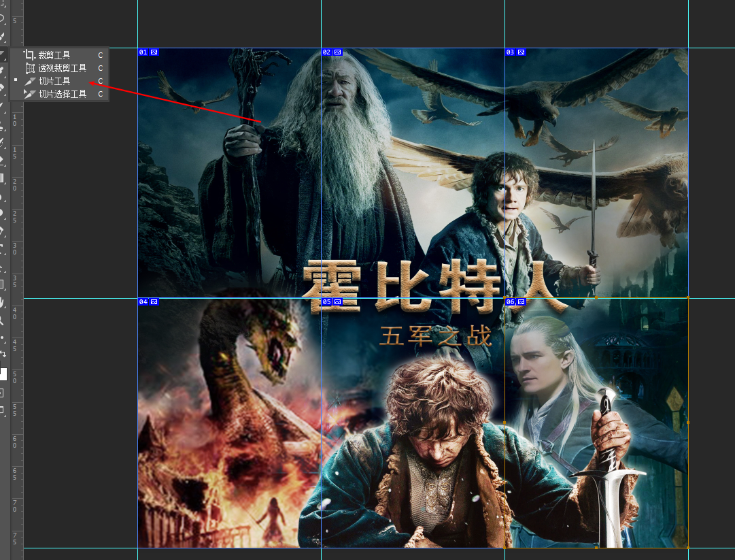Screen dimensions: 735x560
Task: Click the slice 05 number badge
Action: [327, 301]
